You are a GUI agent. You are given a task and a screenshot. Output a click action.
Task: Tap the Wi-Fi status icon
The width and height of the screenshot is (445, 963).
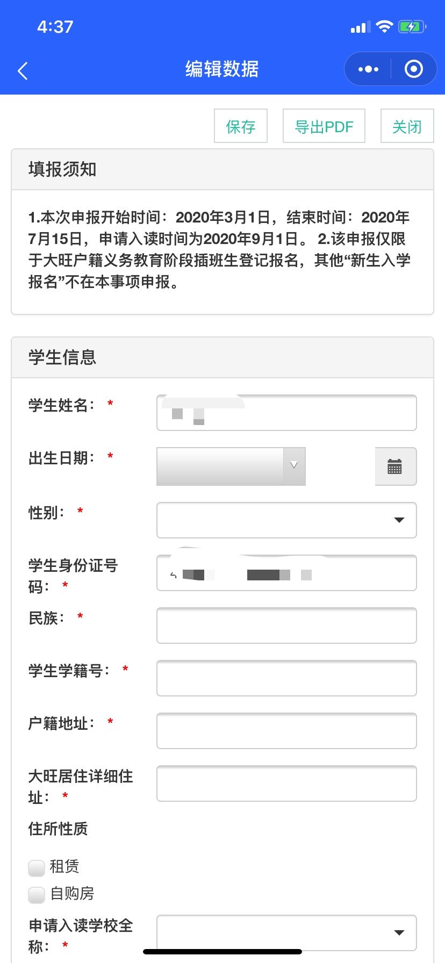tap(384, 27)
